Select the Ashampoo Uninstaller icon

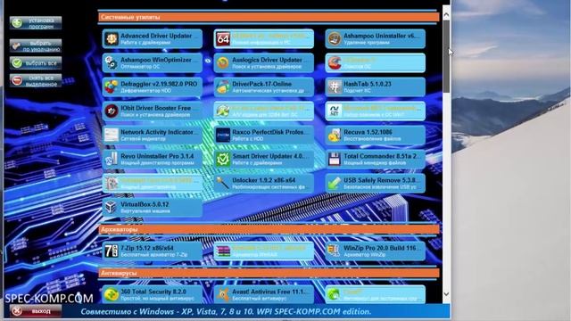[335, 38]
